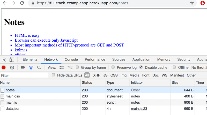Open the No throttling dropdown

tap(199, 67)
